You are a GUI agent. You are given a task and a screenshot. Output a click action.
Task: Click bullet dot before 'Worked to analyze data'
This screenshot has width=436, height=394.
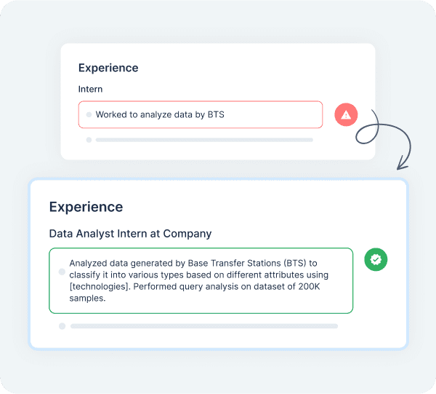89,114
